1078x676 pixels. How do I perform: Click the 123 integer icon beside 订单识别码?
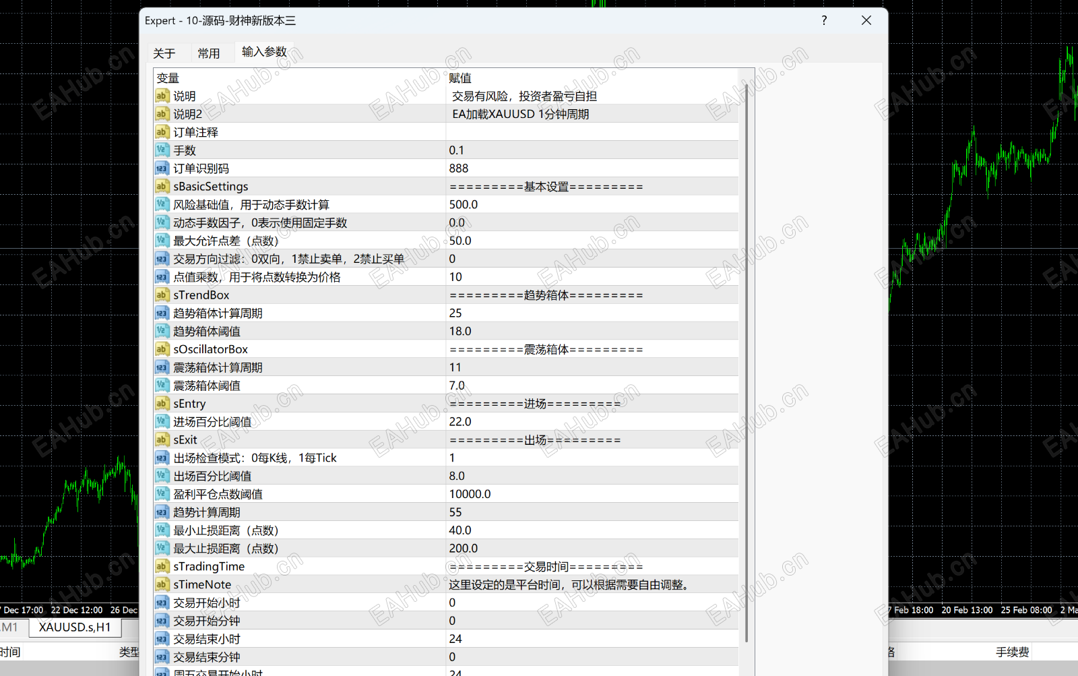click(162, 168)
